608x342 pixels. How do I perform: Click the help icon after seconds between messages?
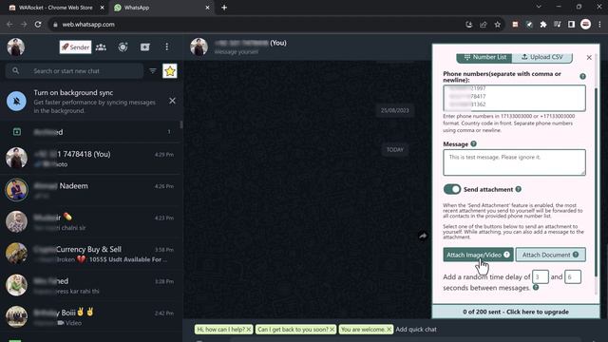click(x=536, y=287)
